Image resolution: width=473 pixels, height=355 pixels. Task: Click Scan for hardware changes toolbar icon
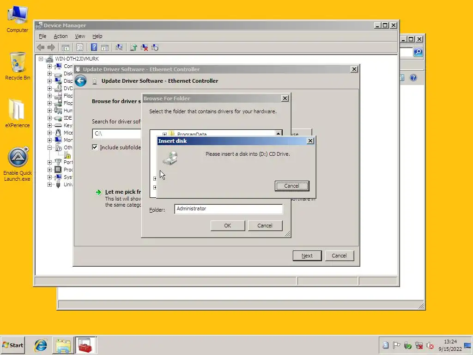tap(119, 48)
